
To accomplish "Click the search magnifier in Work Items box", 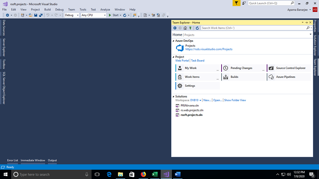I will (x=308, y=28).
